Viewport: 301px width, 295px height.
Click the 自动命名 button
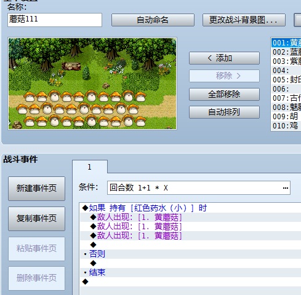153,20
